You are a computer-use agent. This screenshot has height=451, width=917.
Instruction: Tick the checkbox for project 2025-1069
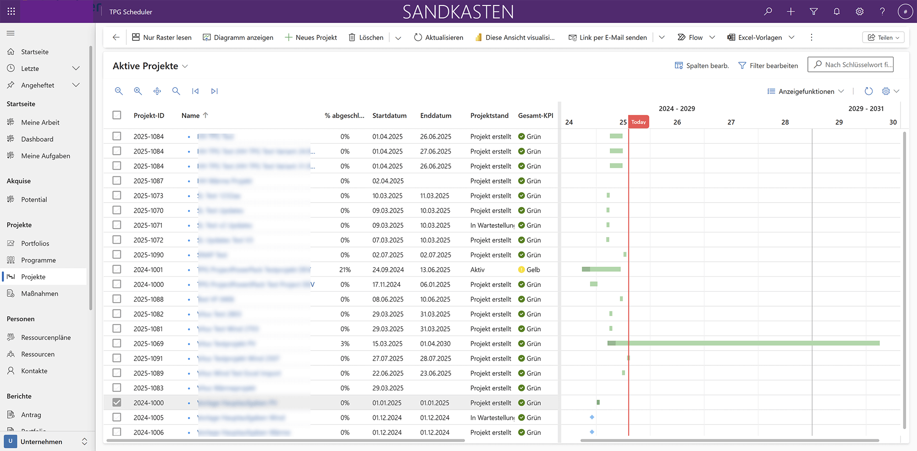(x=117, y=343)
